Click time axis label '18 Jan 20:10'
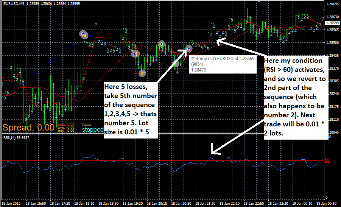The height and width of the screenshot is (207, 341). pos(157,204)
